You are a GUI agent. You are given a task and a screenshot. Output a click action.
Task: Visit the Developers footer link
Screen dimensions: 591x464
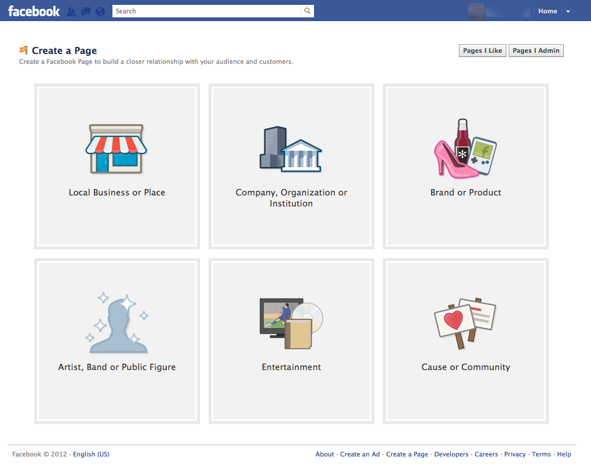(x=451, y=454)
